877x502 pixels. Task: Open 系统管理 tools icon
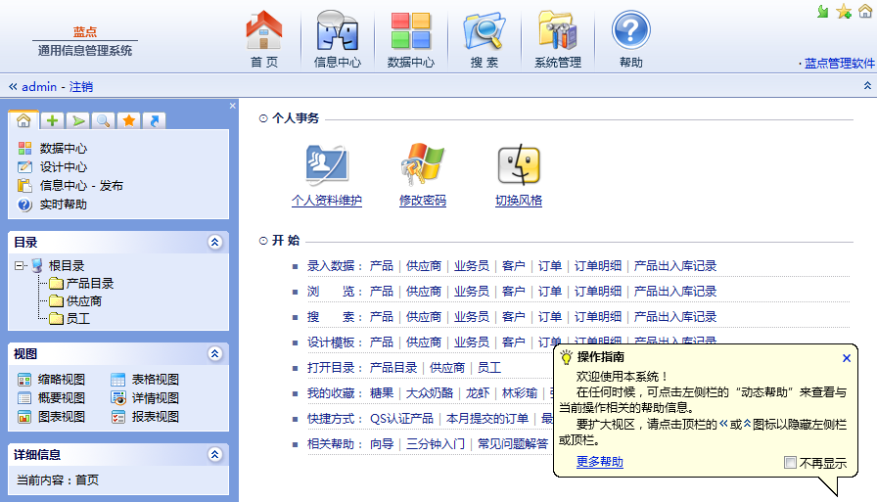(x=558, y=30)
